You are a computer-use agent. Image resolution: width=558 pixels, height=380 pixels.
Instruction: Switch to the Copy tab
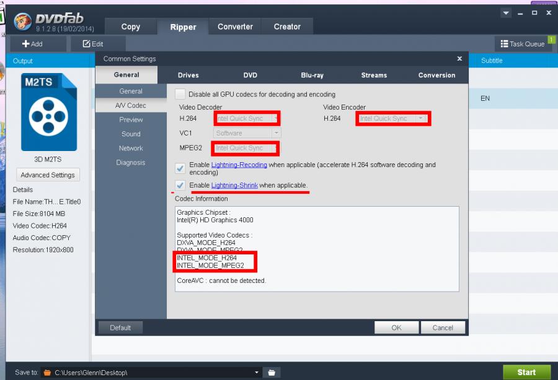tap(131, 27)
